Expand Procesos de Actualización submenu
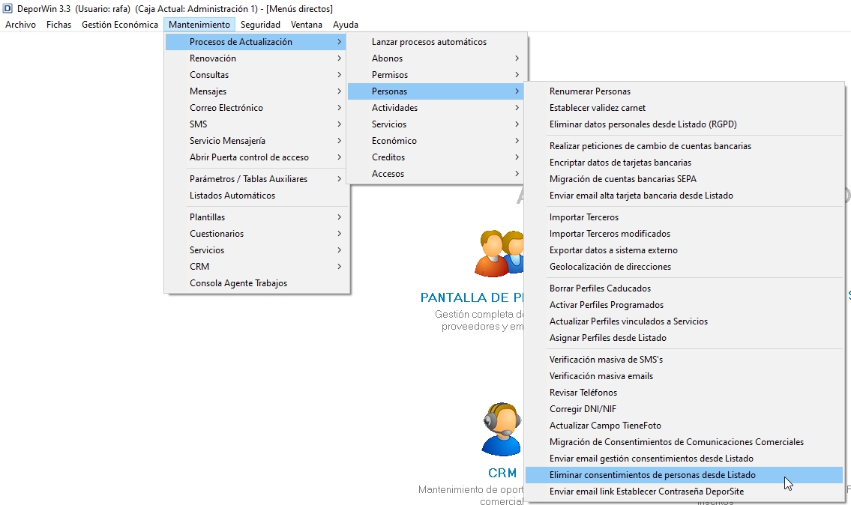The image size is (851, 505). point(257,42)
